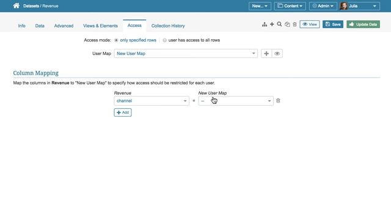This screenshot has height=220, width=391.
Task: Click the toolbar trash delete icon
Action: pyautogui.click(x=294, y=24)
